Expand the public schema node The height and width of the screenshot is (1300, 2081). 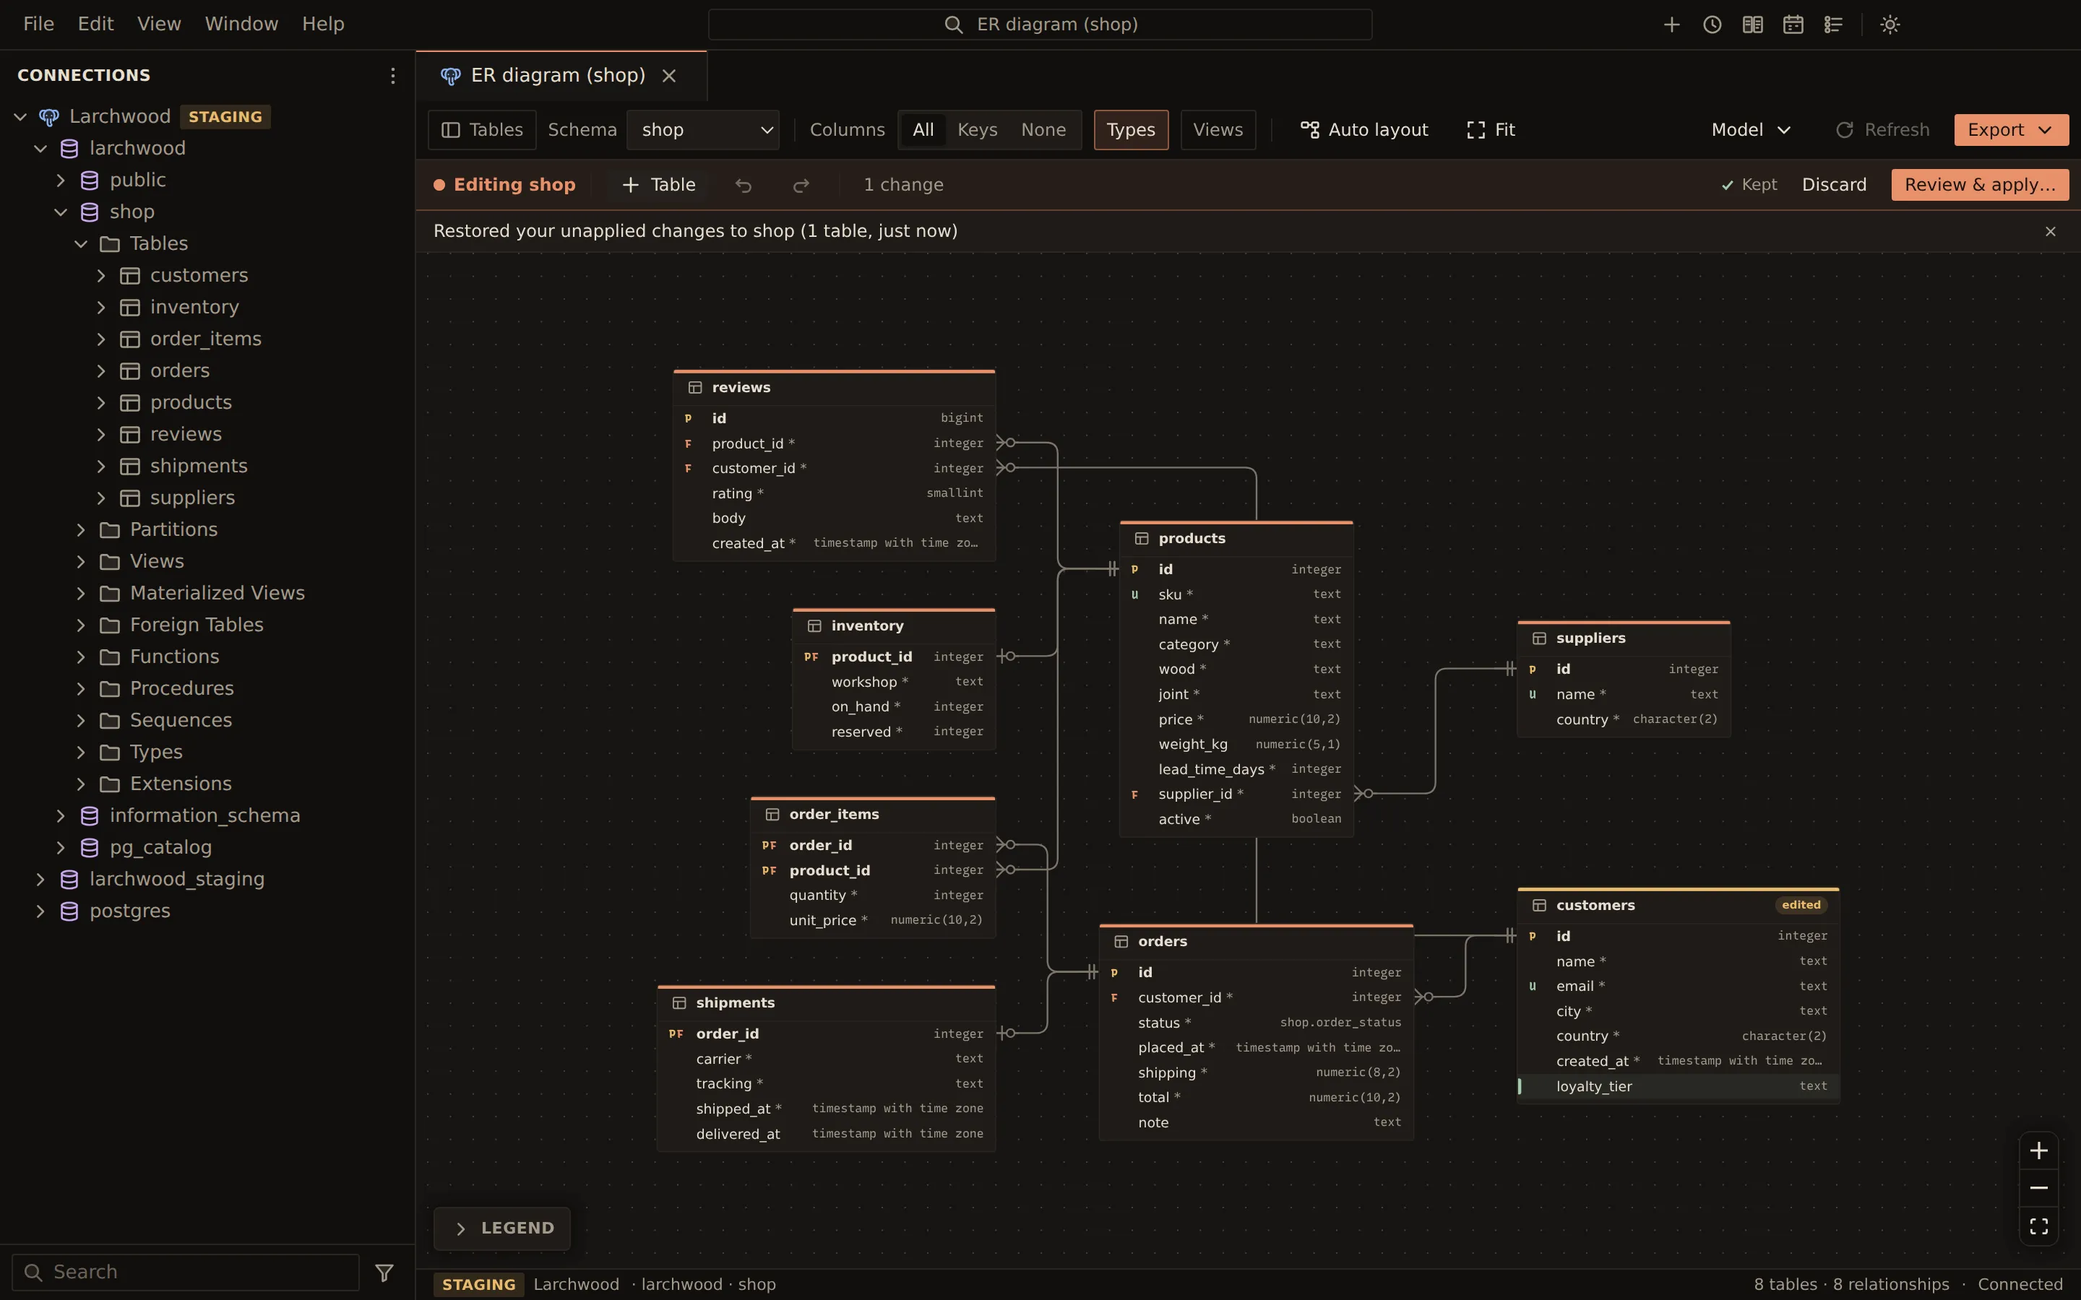click(x=60, y=181)
